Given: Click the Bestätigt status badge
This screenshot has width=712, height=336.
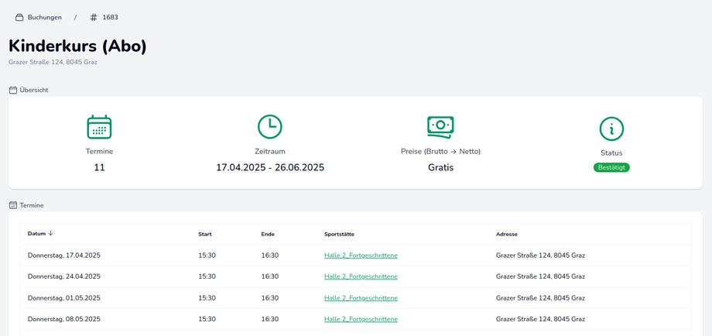Looking at the screenshot, I should pyautogui.click(x=611, y=167).
